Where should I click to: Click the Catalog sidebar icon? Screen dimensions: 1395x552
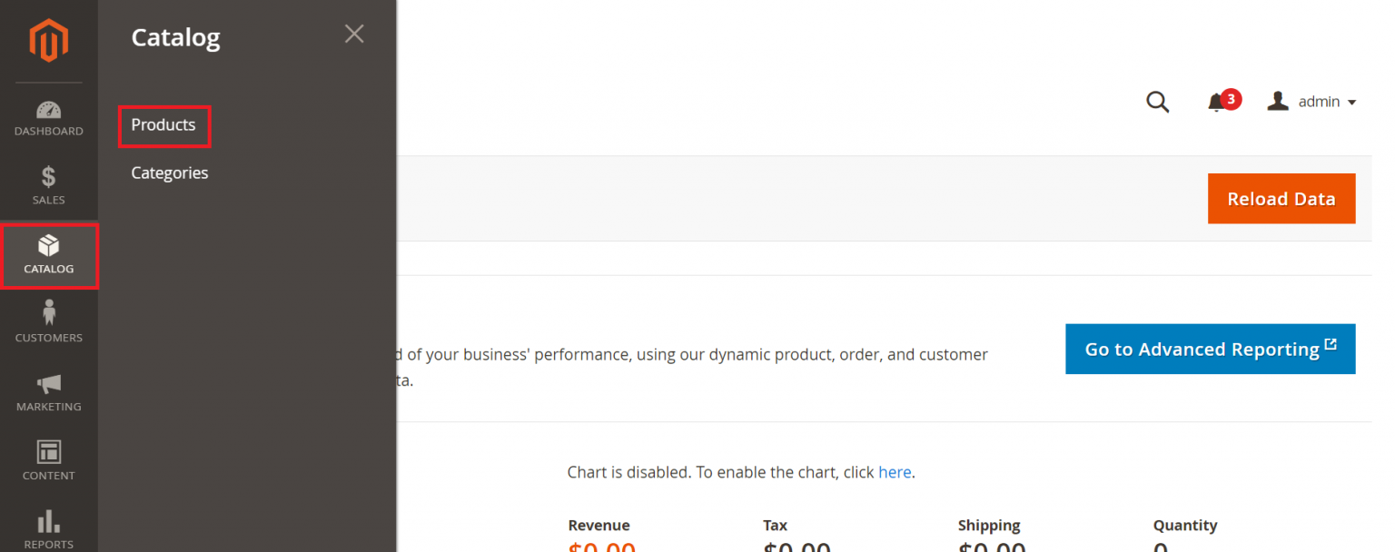pyautogui.click(x=48, y=256)
